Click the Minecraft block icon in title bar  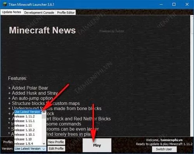[5, 4]
